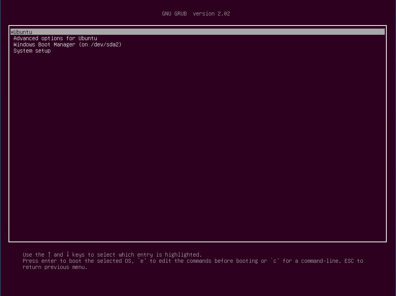
Task: Click the 'return previous menu.' text
Action: tap(55, 267)
